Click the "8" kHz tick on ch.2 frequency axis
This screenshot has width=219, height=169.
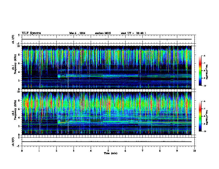[x=19, y=101]
